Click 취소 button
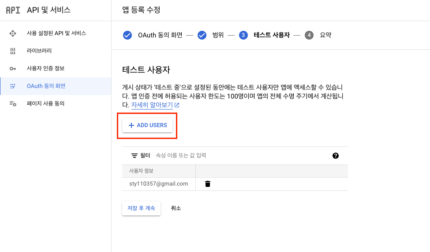430x252 pixels. coord(176,208)
